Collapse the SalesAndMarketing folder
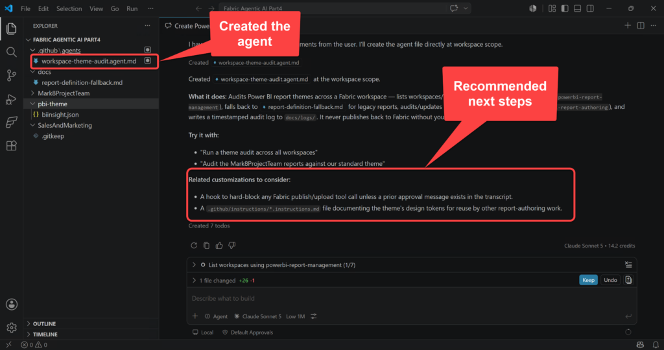Screen dimensions: 664x350 click(x=32, y=125)
